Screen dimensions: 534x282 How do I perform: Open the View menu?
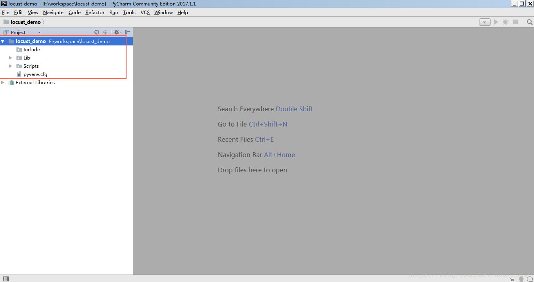(33, 12)
